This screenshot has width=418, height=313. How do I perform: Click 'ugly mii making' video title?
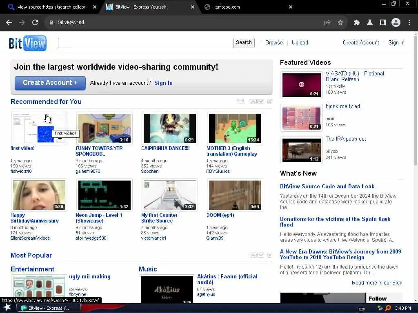click(x=89, y=277)
